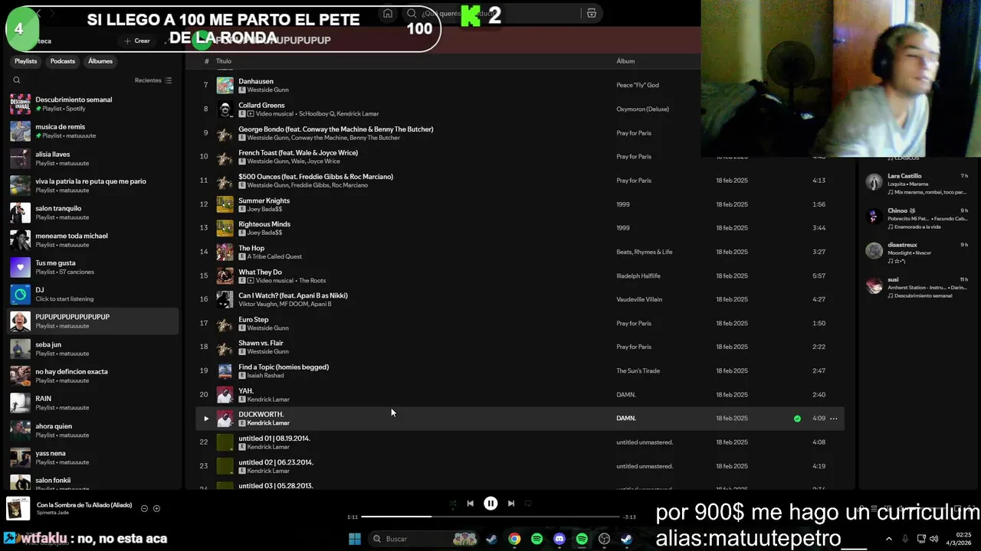
Task: Open the Oxymoron (Deluxe) album link
Action: click(x=642, y=109)
